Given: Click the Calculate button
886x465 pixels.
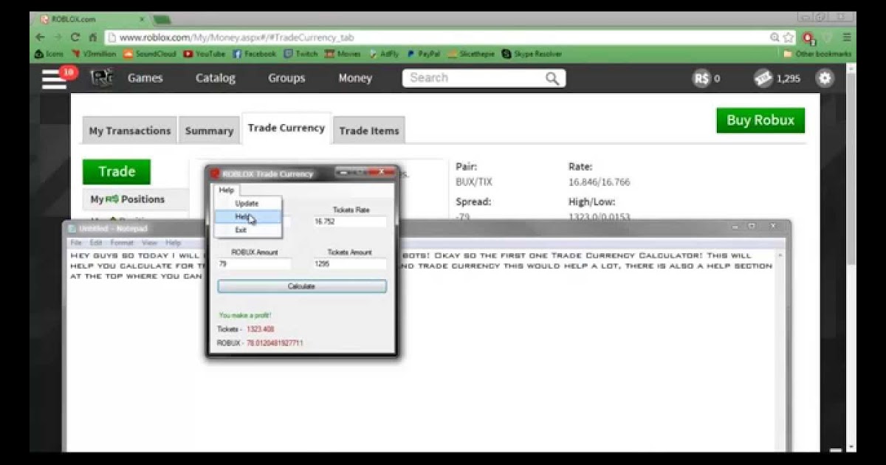Looking at the screenshot, I should pyautogui.click(x=301, y=286).
